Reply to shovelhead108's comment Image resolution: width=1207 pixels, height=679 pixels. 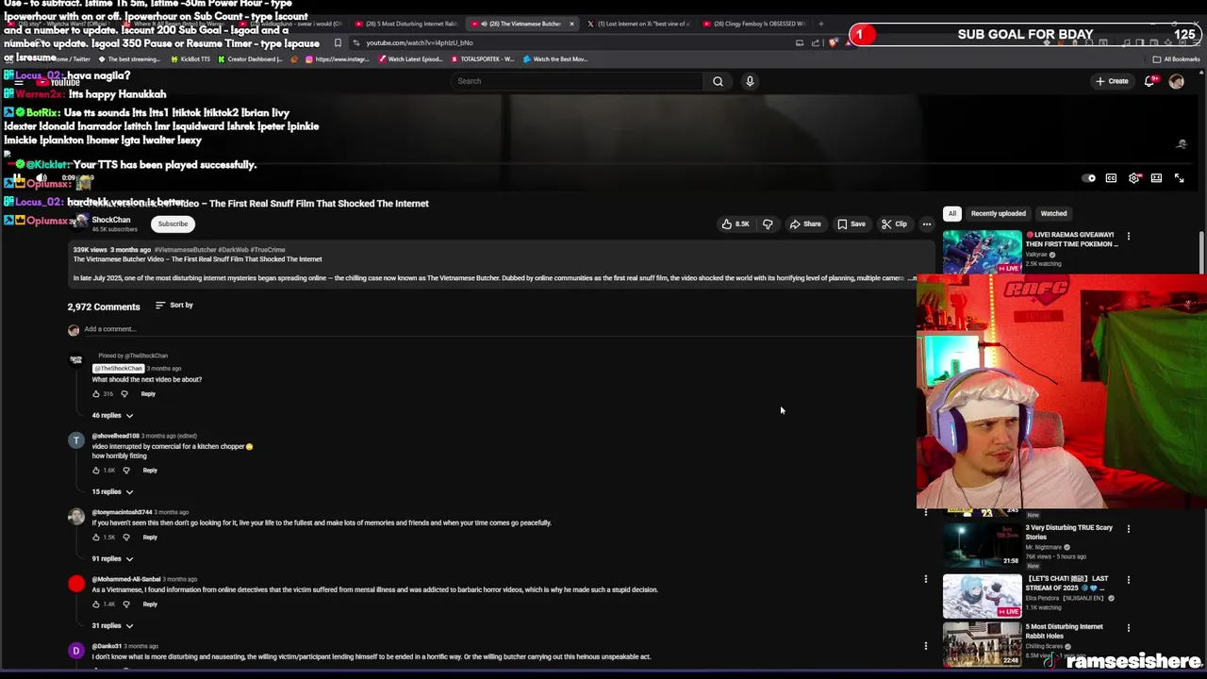(x=150, y=471)
